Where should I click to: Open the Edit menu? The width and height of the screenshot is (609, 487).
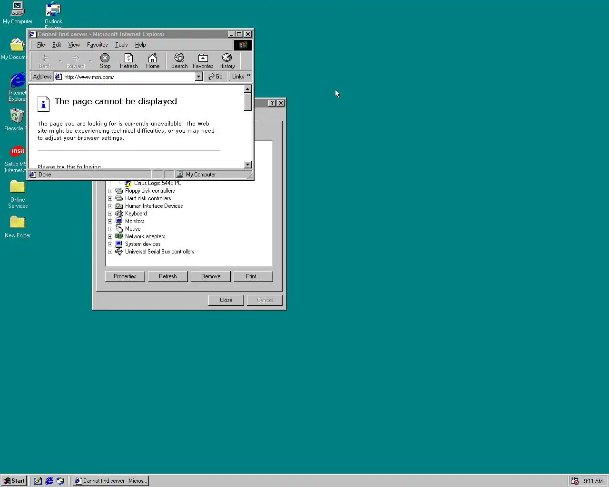(x=57, y=45)
